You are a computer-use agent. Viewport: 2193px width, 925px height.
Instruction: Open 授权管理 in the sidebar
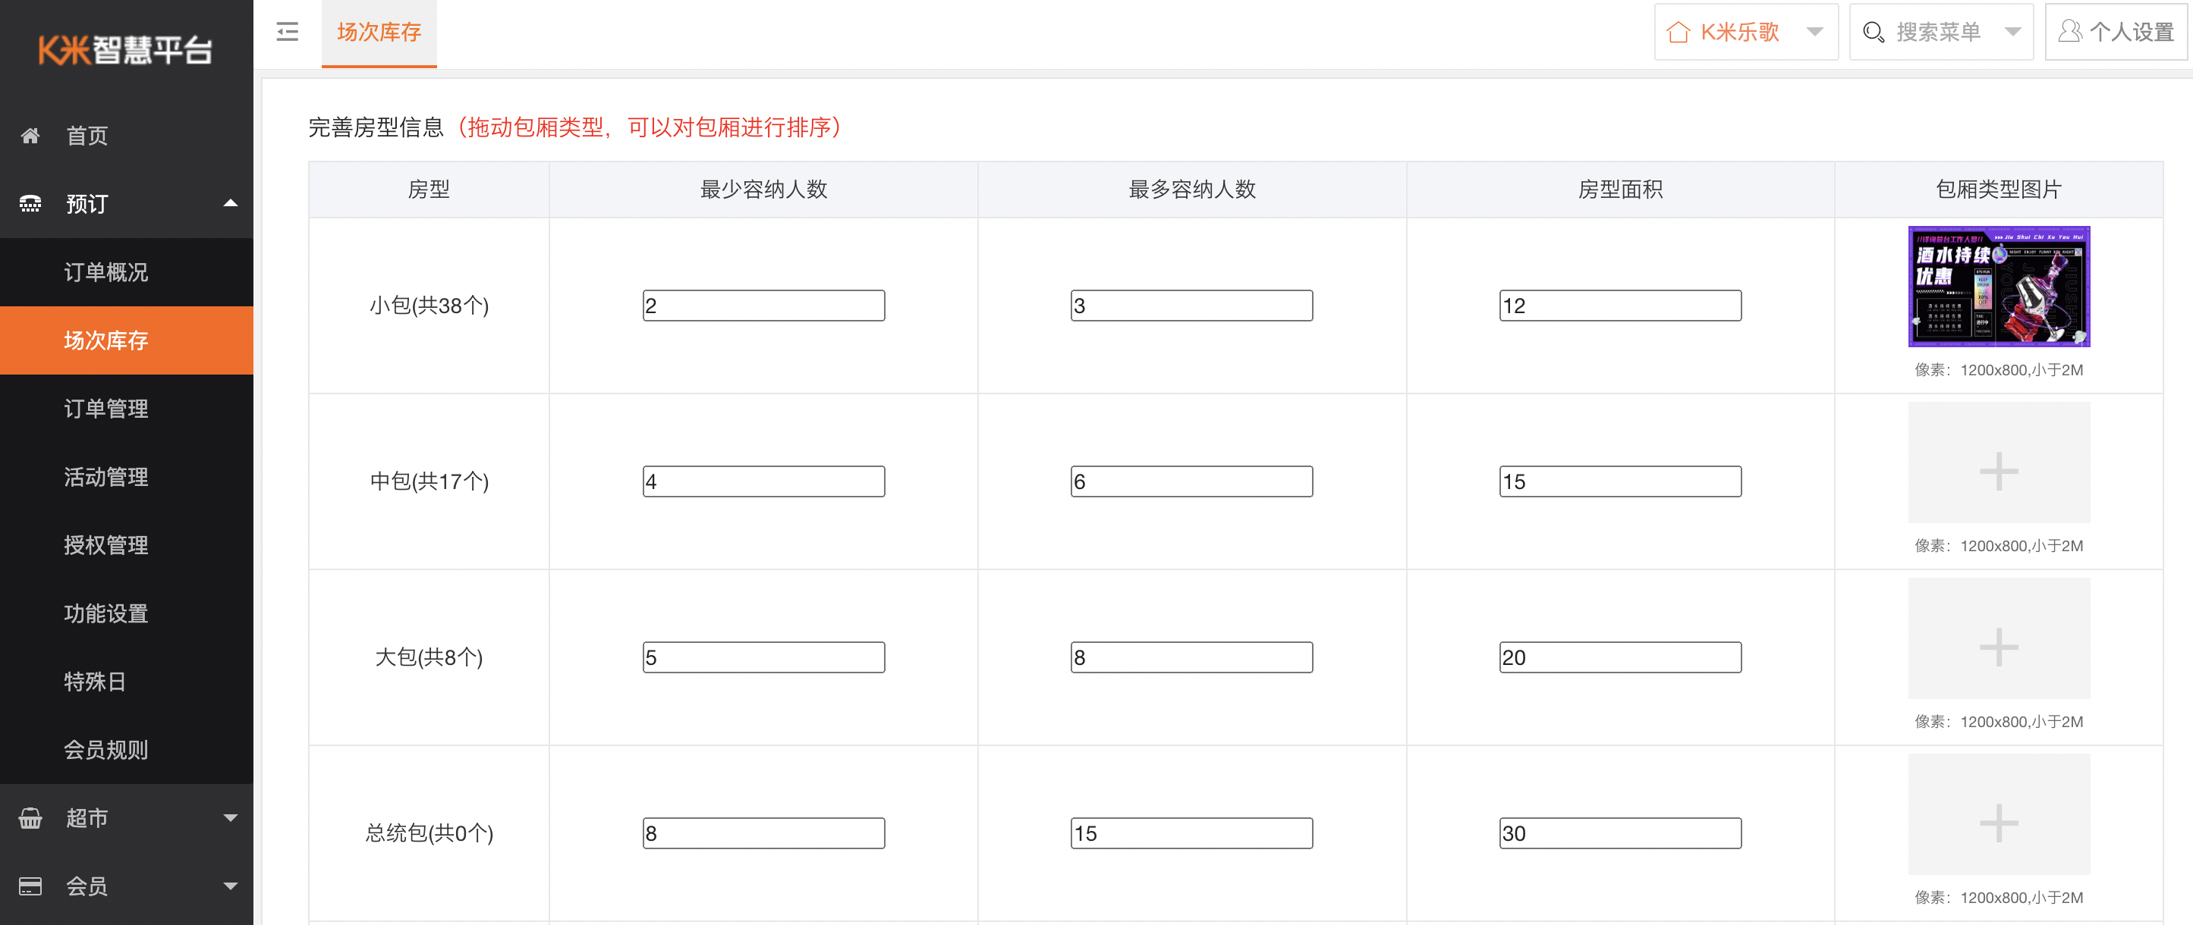(x=127, y=544)
